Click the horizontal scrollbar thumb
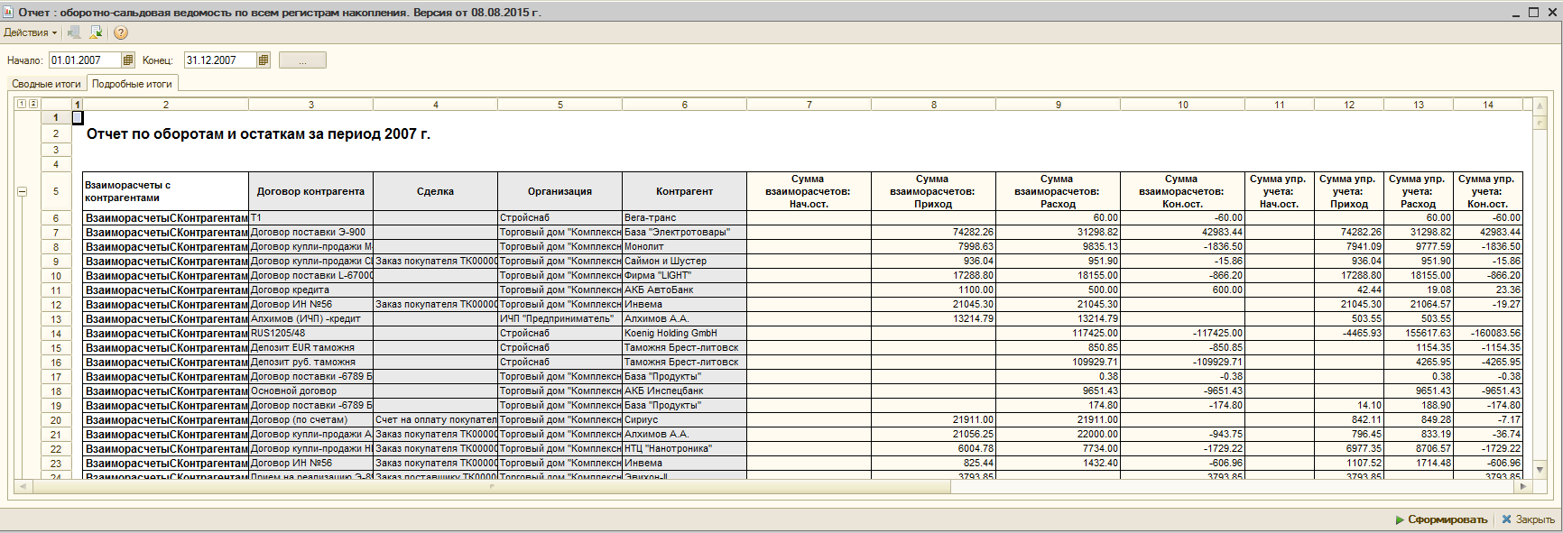The width and height of the screenshot is (1563, 533). (492, 486)
